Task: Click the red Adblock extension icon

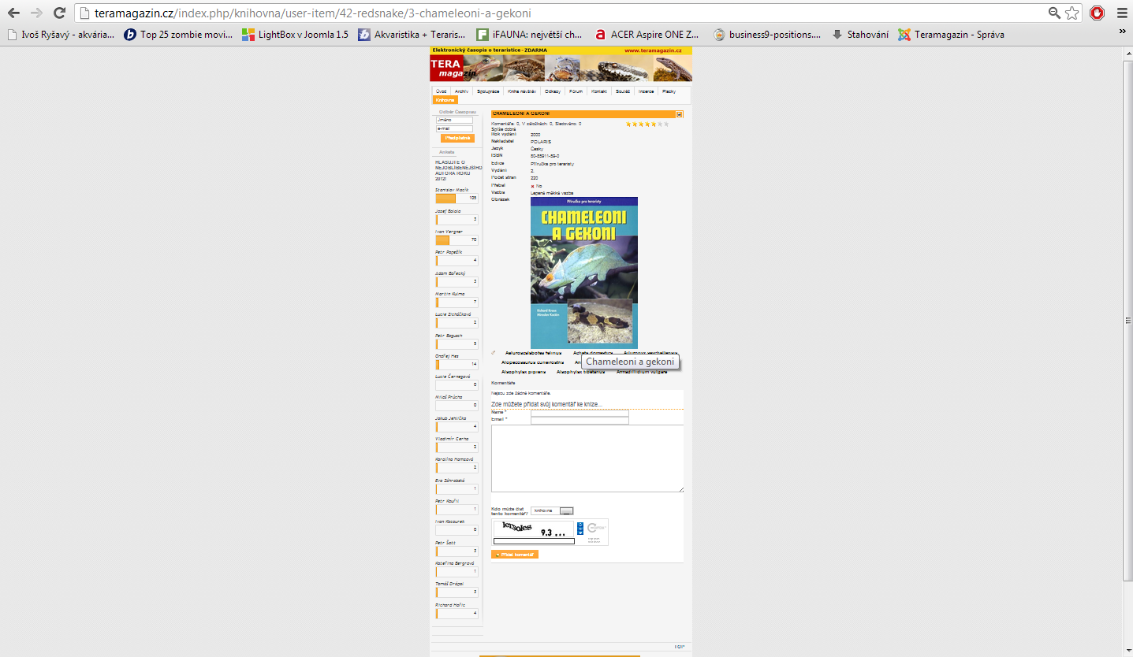Action: pos(1097,13)
